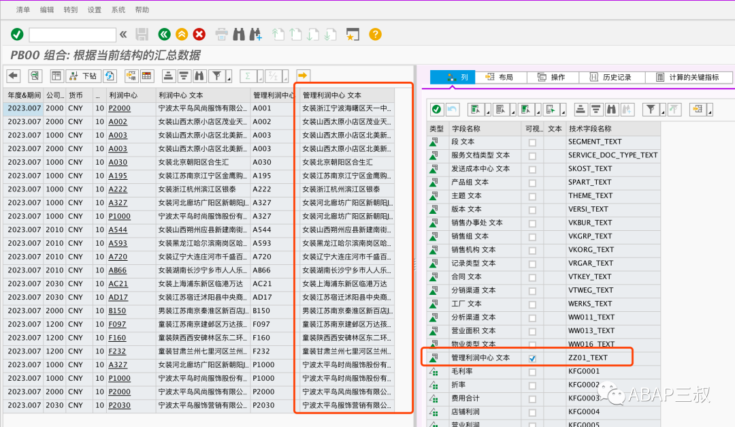Open Help via the yellow question mark

375,34
